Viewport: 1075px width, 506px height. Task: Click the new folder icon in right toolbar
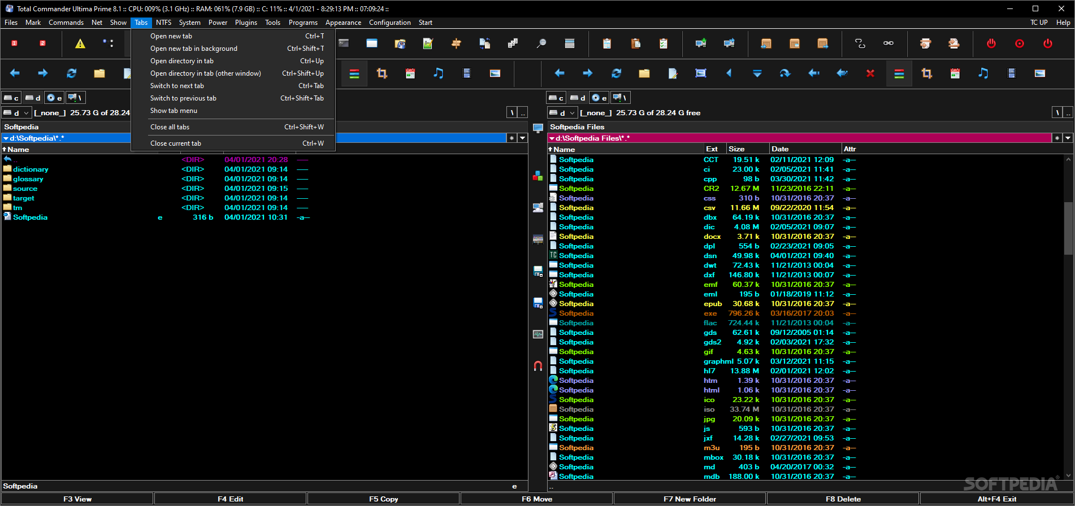tap(644, 73)
